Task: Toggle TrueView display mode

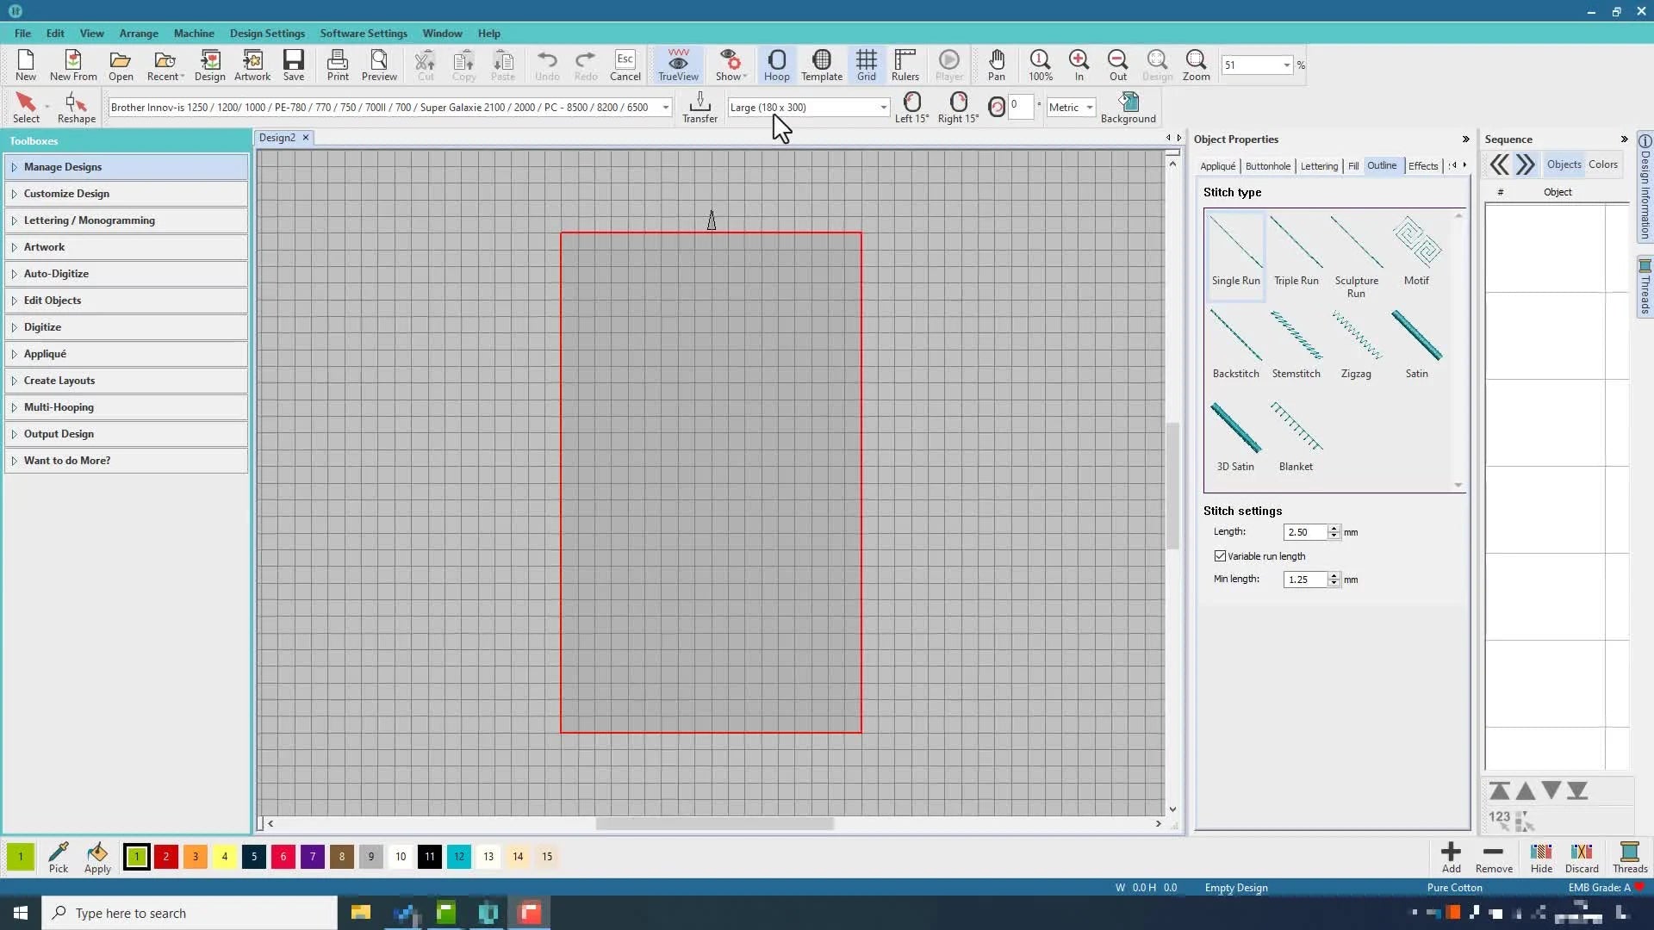Action: point(678,65)
